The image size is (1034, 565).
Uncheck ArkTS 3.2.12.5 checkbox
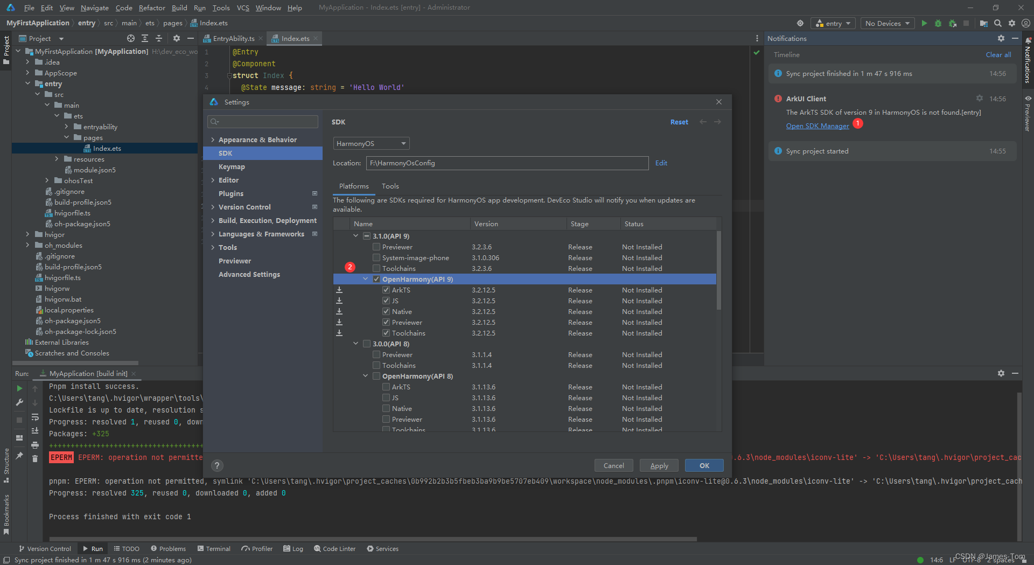coord(386,290)
